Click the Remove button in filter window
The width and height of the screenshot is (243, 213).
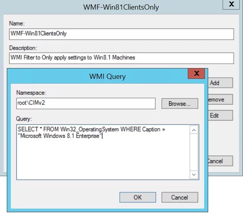[220, 99]
